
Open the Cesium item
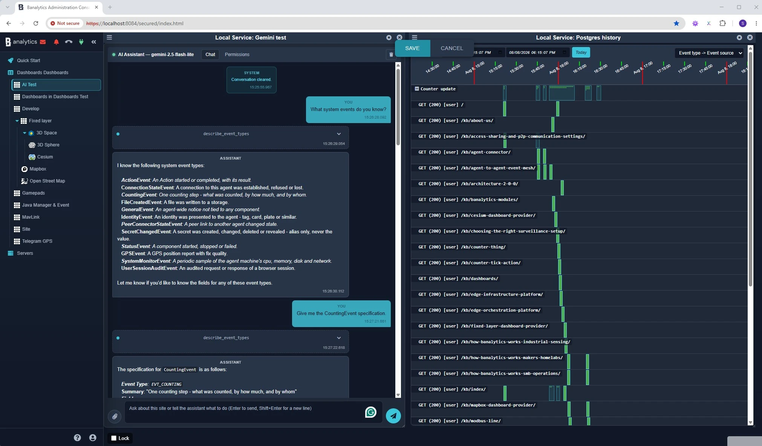(x=45, y=157)
